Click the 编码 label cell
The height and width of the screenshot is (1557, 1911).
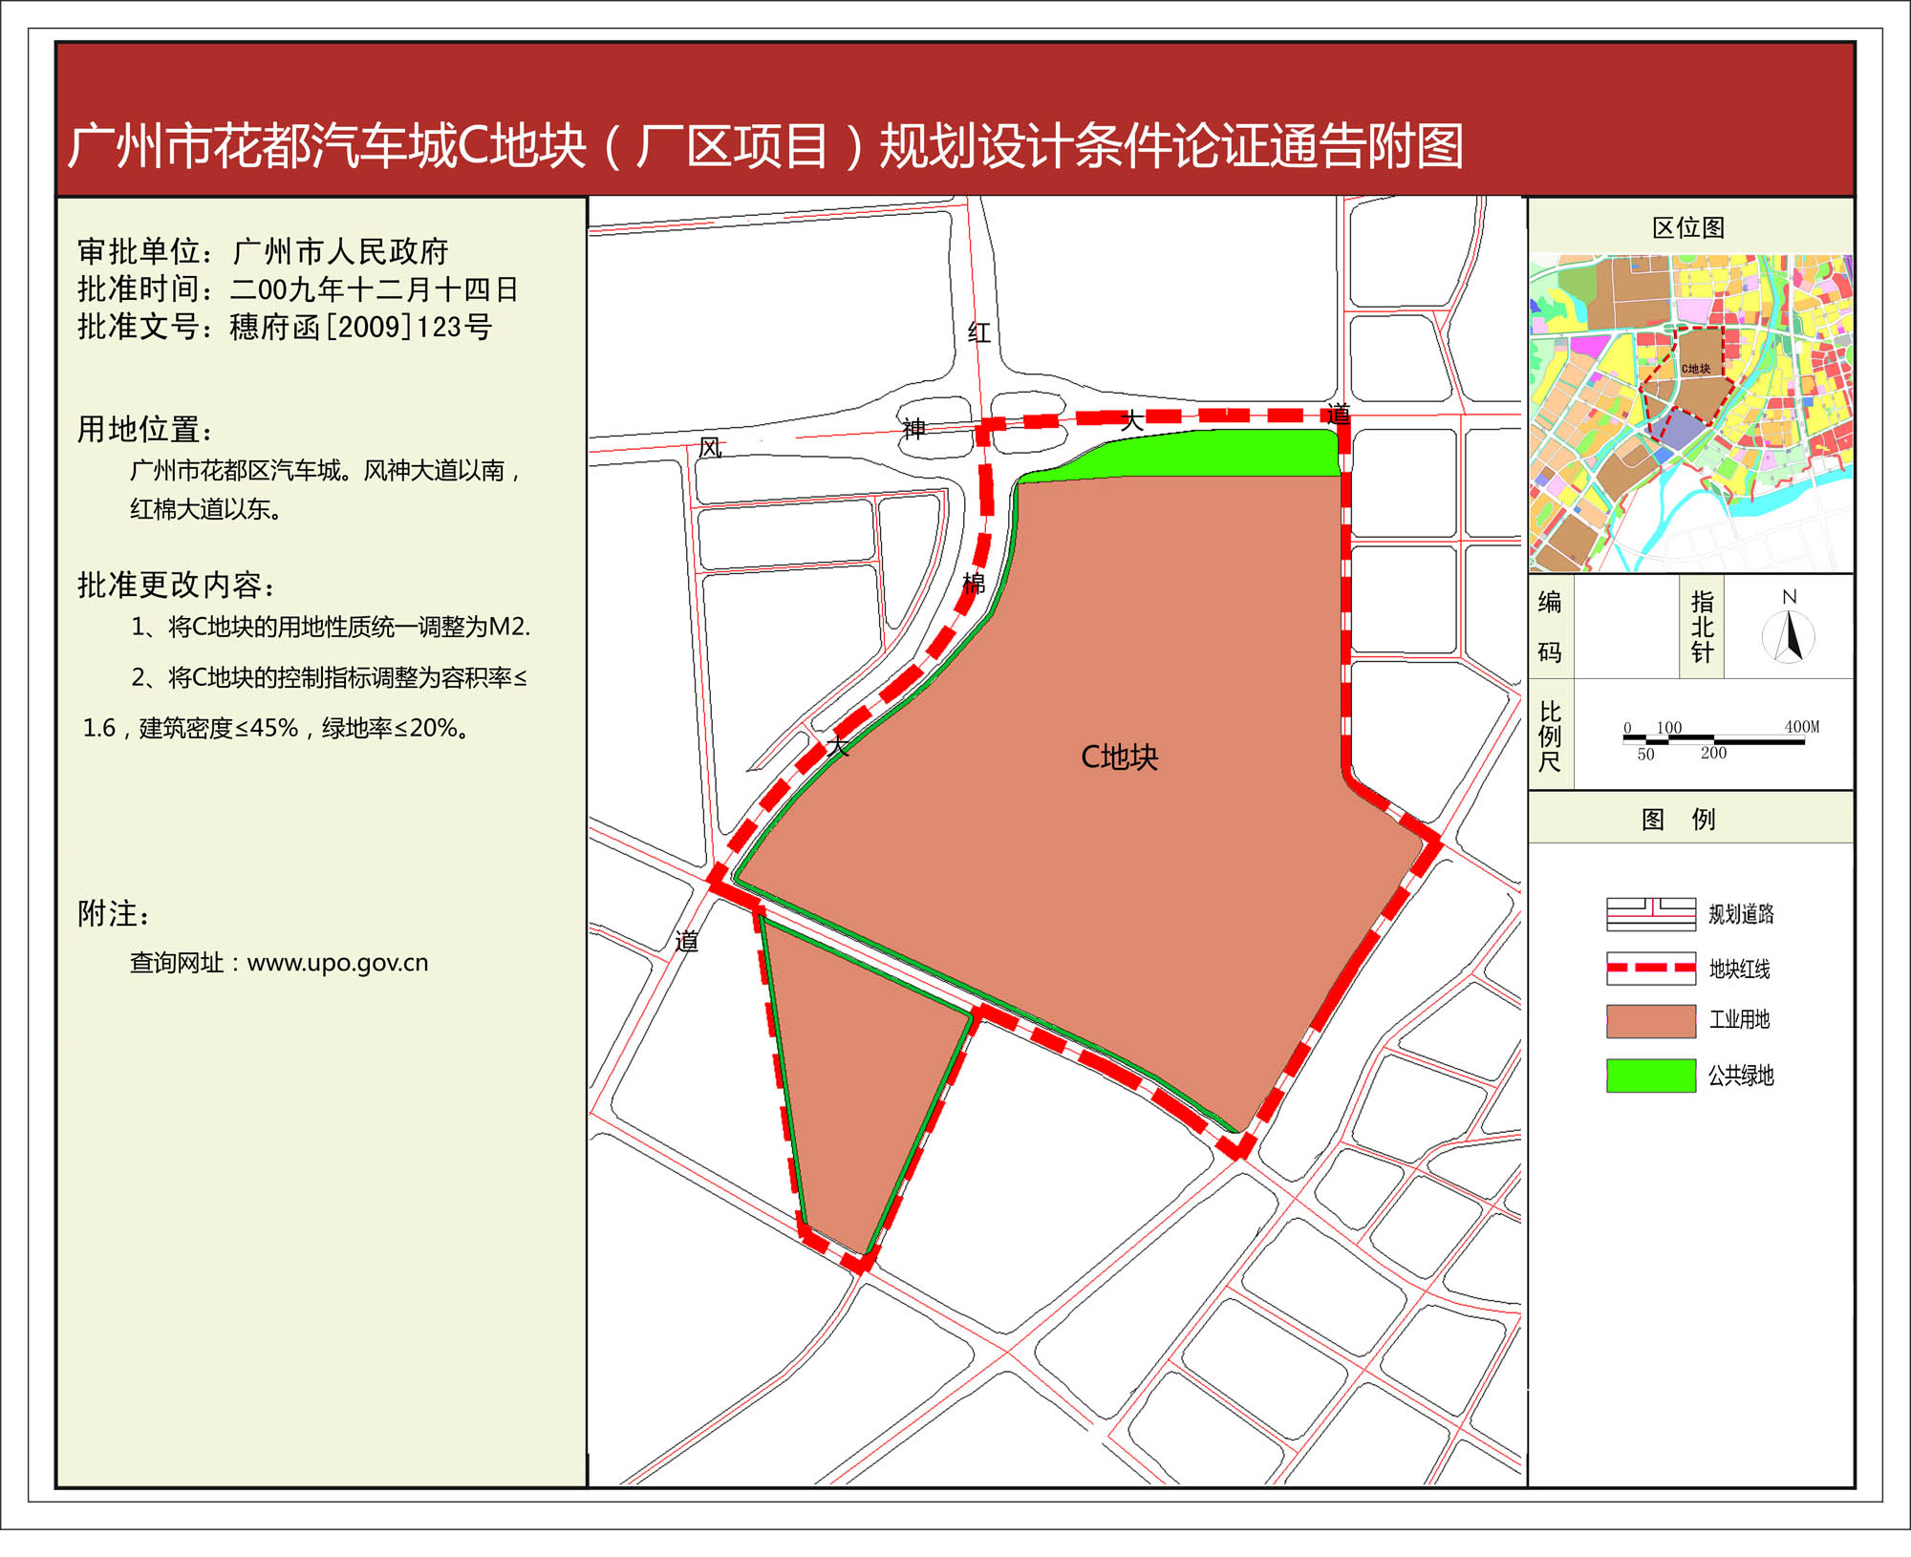[x=1550, y=627]
